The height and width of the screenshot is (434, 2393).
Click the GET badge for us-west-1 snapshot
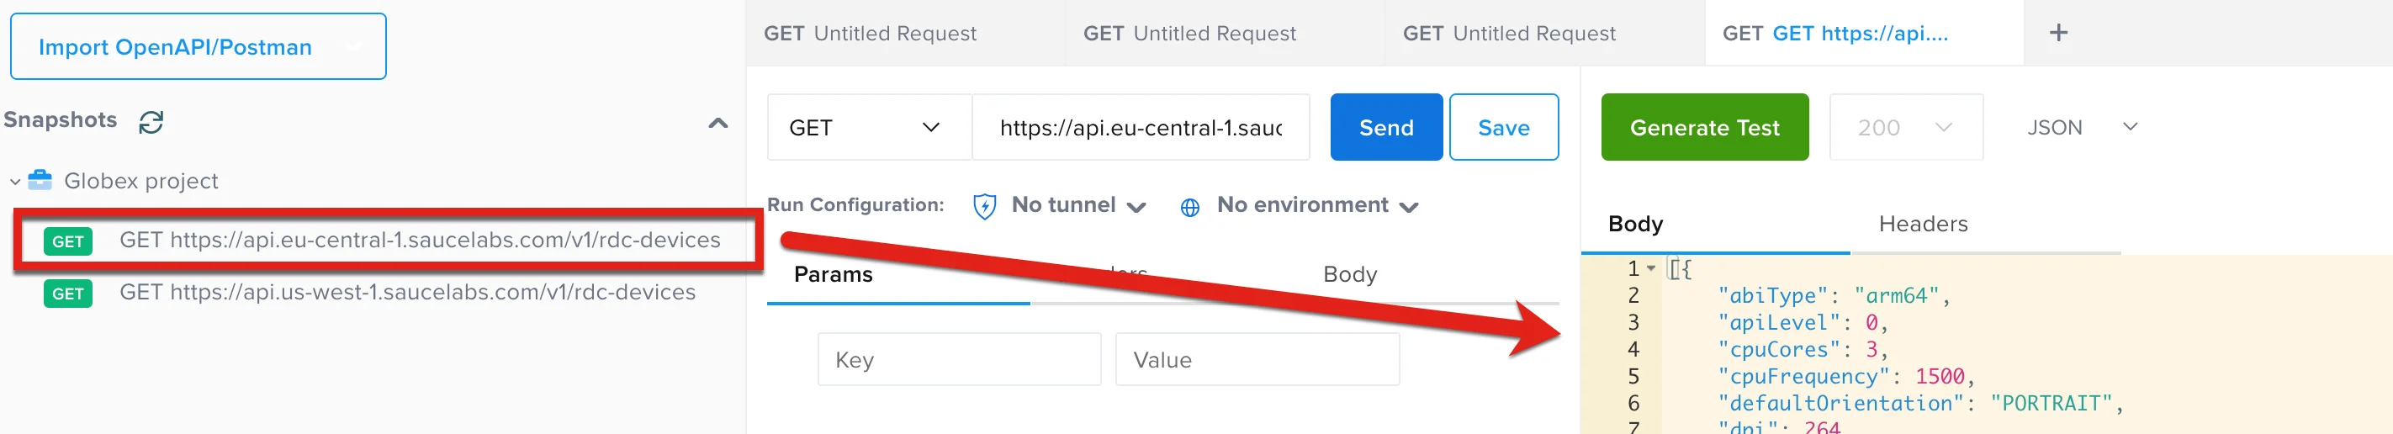pos(68,294)
